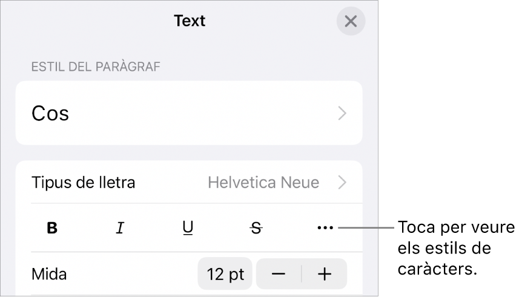Click the chevron beside Helvetica Neue
Screen dimensions: 522x297
pos(343,182)
